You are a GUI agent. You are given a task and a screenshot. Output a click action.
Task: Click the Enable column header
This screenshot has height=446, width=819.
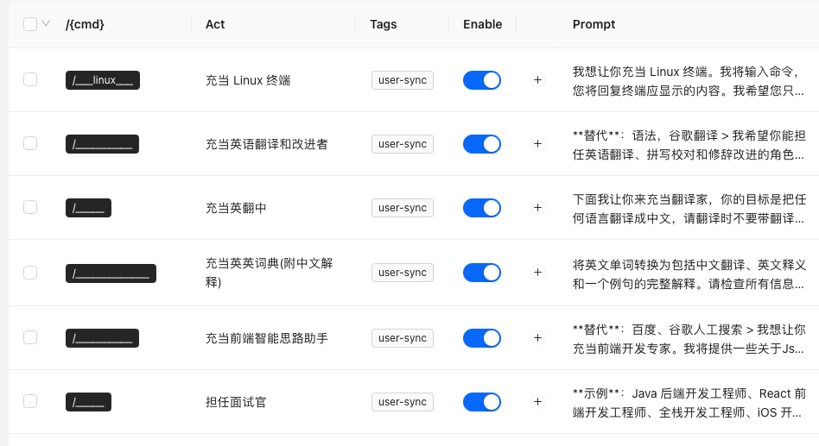(x=483, y=24)
